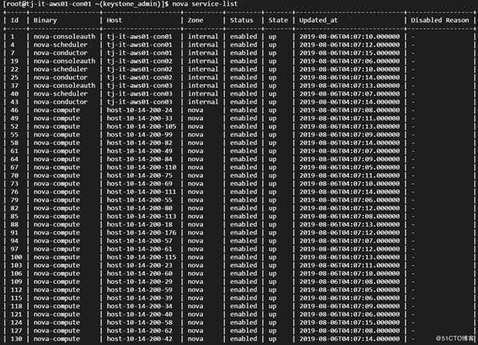Select nova-scheduler in the Id 4 row

pos(61,44)
